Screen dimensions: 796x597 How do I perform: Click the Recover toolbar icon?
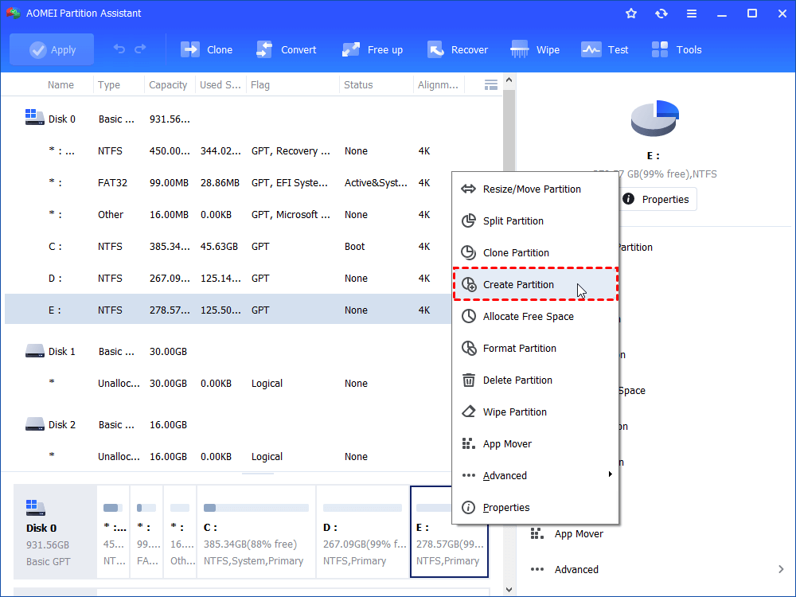click(458, 49)
